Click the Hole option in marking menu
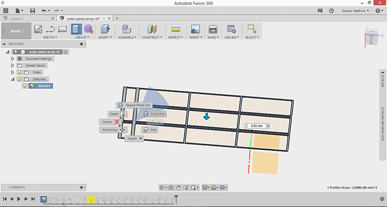 pos(149,130)
